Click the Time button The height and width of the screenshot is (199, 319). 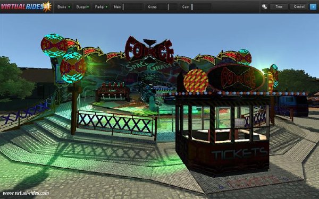pyautogui.click(x=279, y=7)
